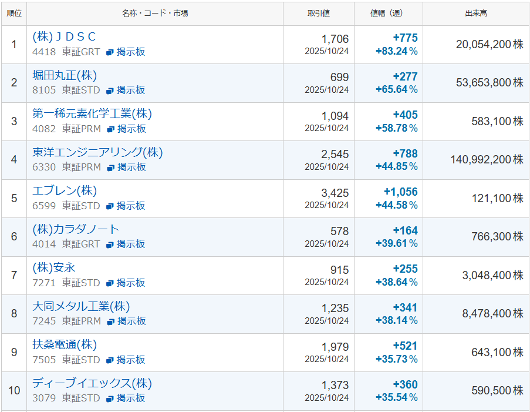Click the 掲示板 icon for 第一稀元素化学工業
The height and width of the screenshot is (412, 530).
tap(110, 129)
